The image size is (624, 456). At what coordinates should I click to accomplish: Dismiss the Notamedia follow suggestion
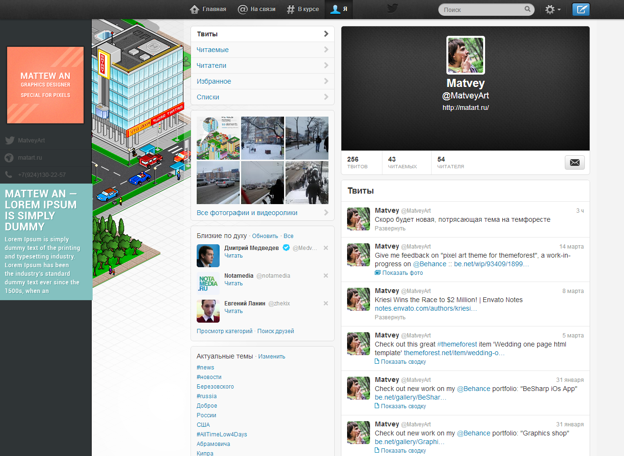326,276
